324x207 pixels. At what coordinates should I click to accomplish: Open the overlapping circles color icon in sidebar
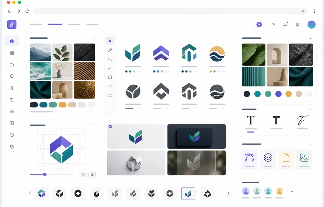12,111
